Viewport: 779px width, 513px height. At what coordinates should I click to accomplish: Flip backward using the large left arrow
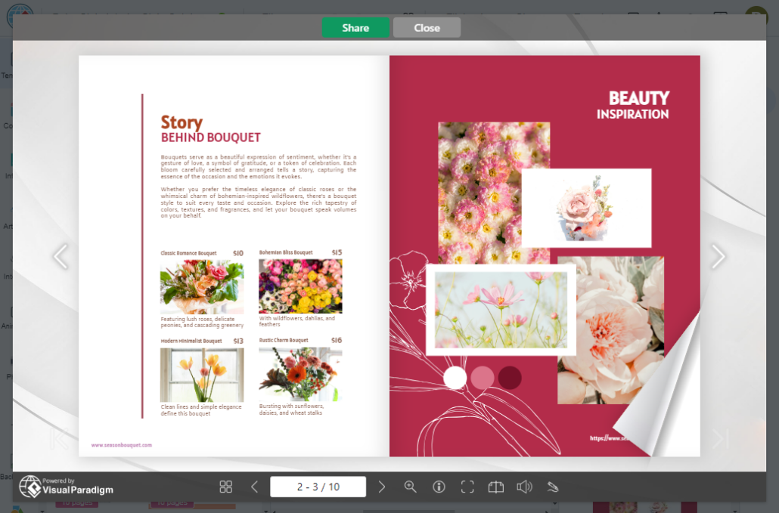point(61,257)
